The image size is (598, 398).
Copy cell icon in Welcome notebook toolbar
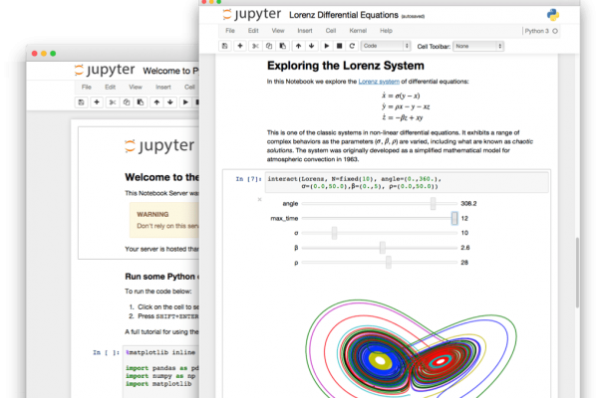click(127, 102)
